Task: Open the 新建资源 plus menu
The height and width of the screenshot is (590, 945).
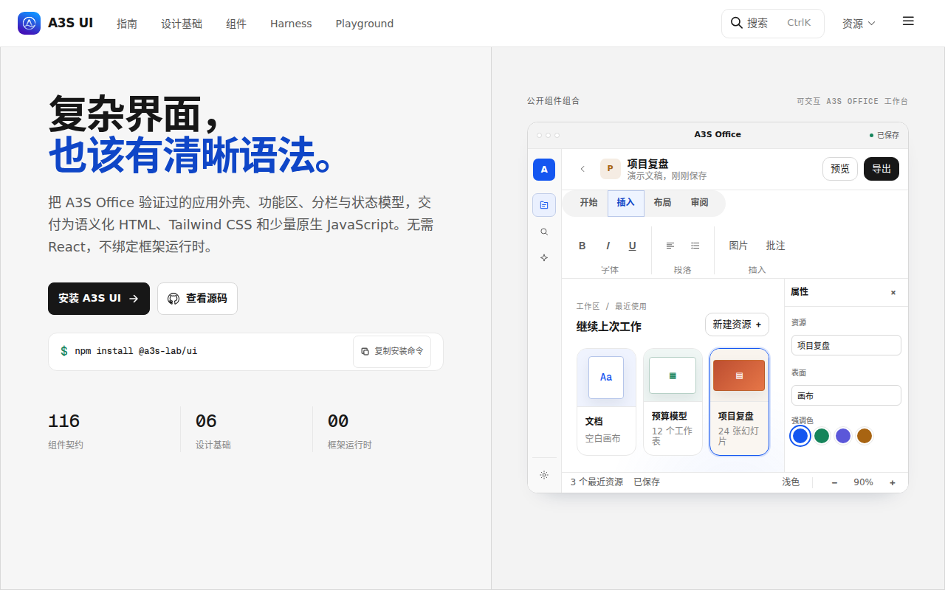Action: [x=737, y=324]
